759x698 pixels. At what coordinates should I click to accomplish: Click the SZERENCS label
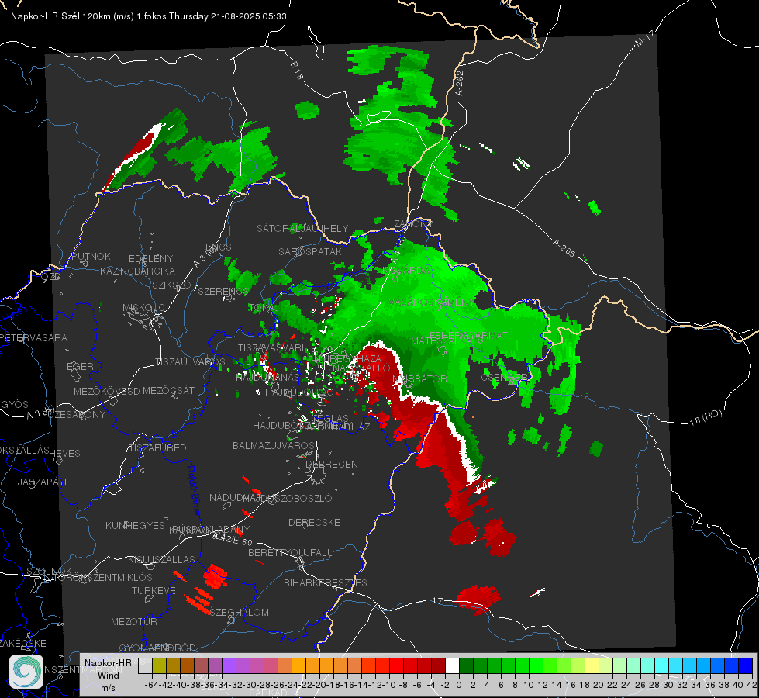tap(223, 291)
